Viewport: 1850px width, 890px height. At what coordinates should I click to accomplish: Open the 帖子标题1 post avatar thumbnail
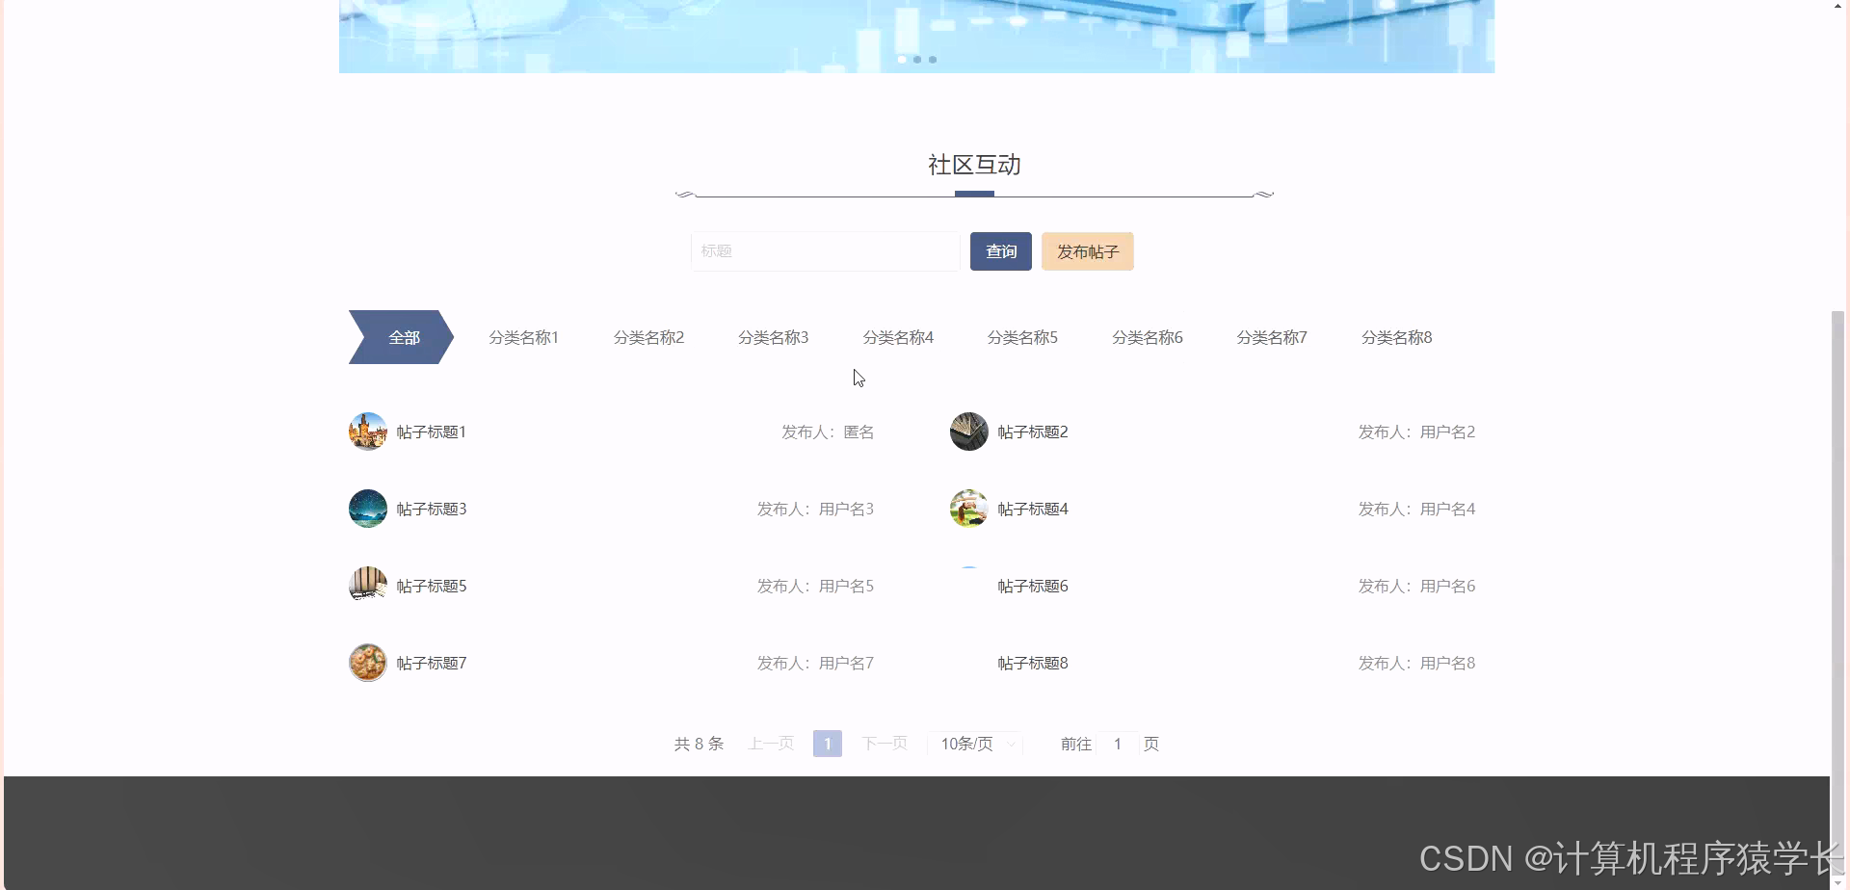pyautogui.click(x=367, y=431)
